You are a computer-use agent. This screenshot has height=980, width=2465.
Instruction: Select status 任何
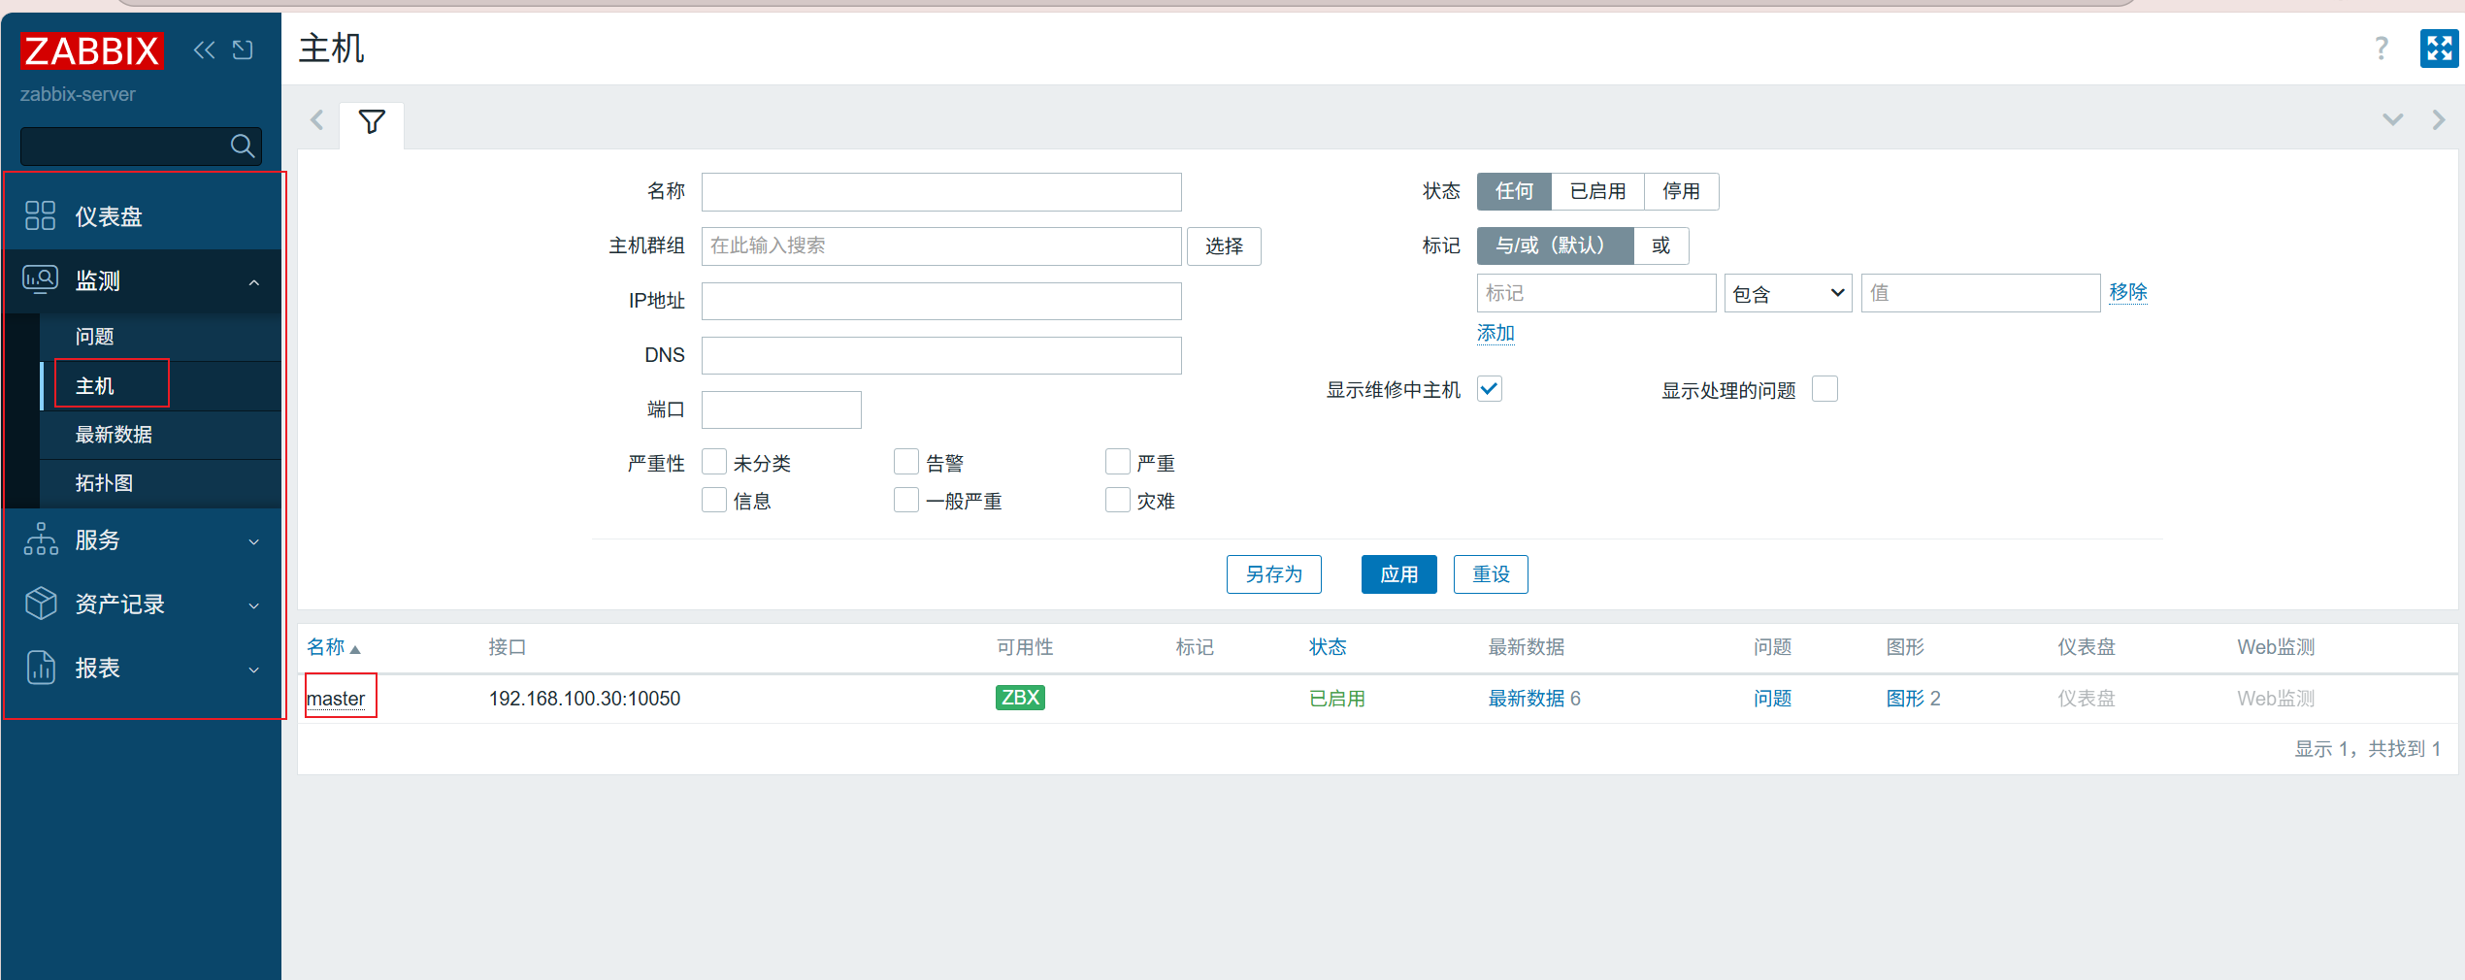(1514, 191)
